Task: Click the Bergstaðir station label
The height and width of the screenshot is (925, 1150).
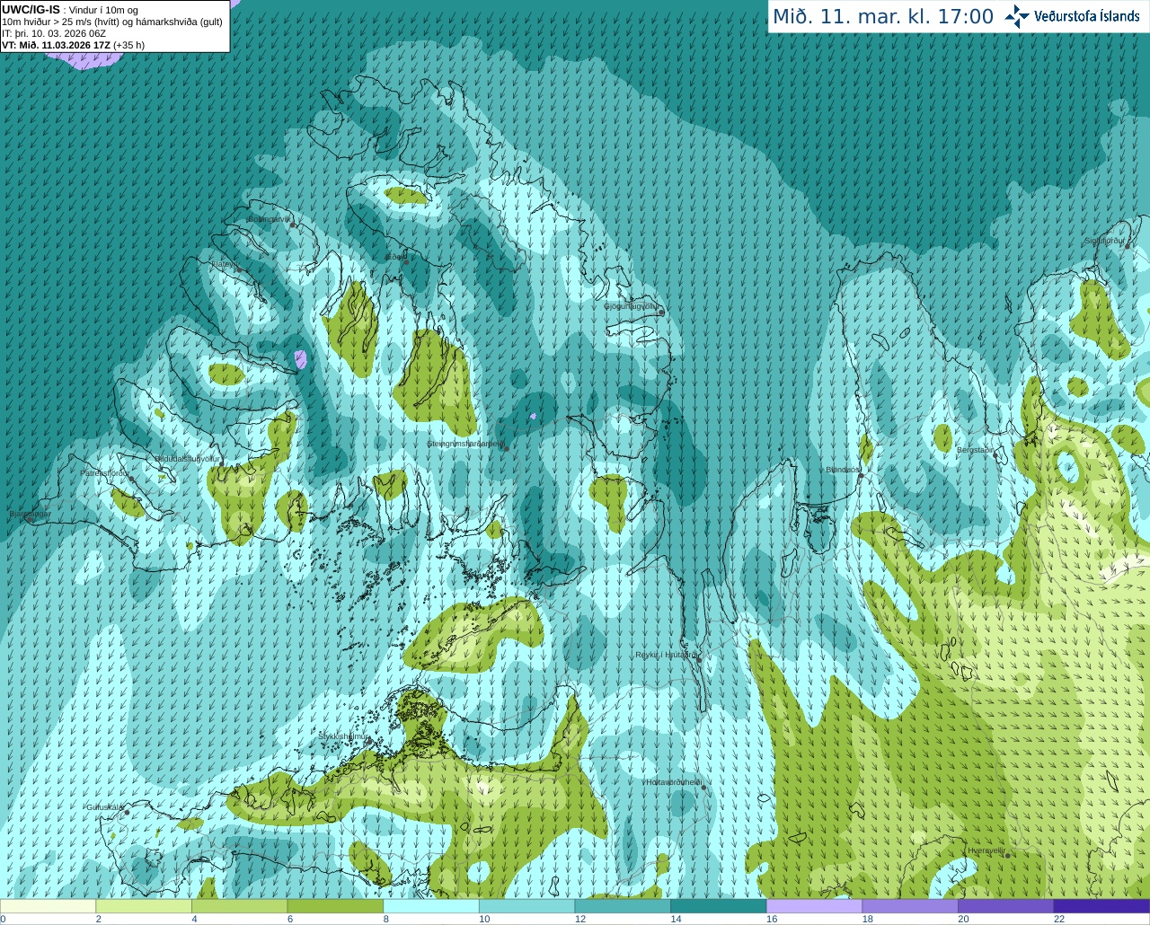Action: (x=975, y=450)
